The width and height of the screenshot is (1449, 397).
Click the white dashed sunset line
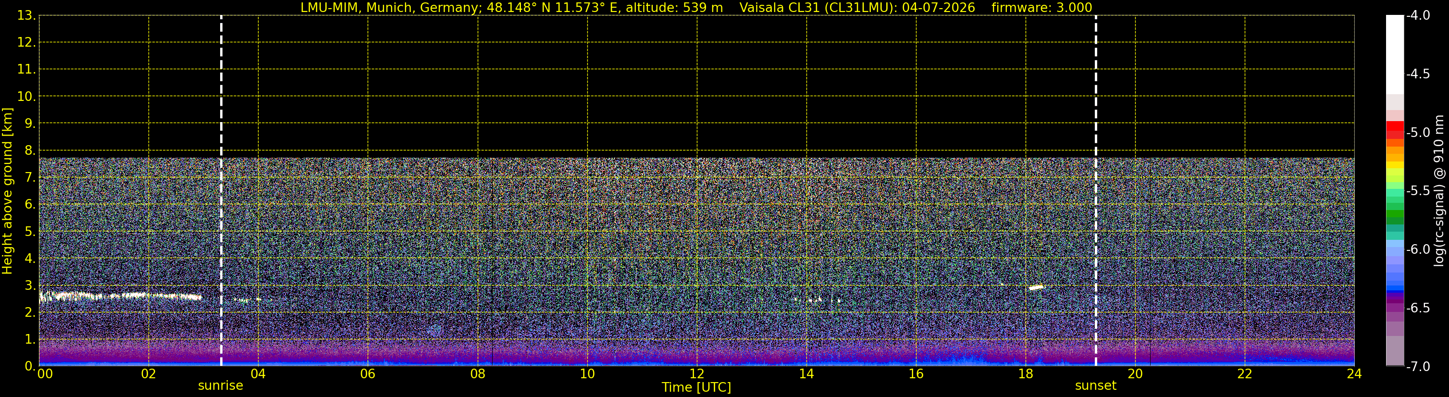[x=1096, y=191]
